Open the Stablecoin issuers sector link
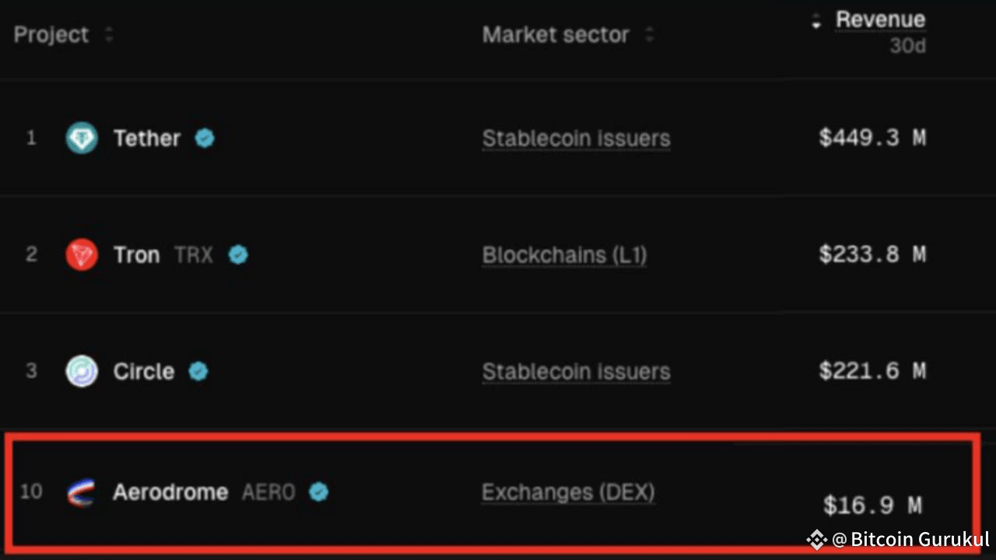This screenshot has height=560, width=996. click(x=576, y=138)
